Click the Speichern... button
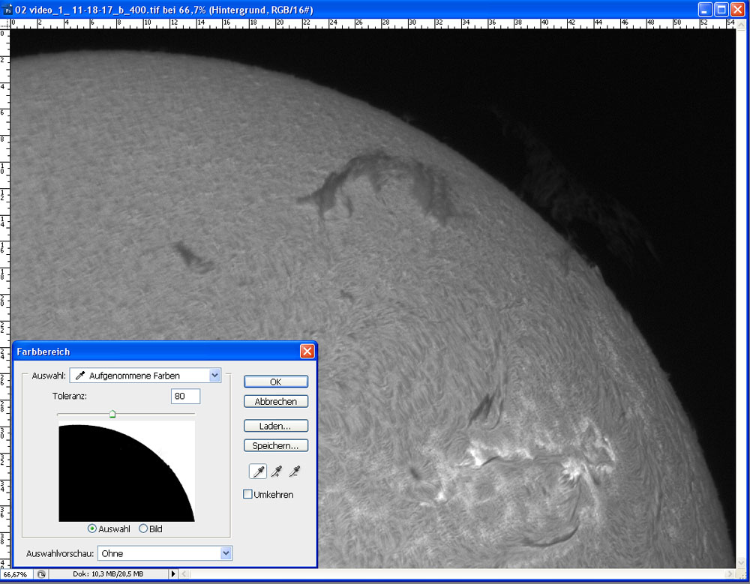This screenshot has height=584, width=750. point(276,445)
